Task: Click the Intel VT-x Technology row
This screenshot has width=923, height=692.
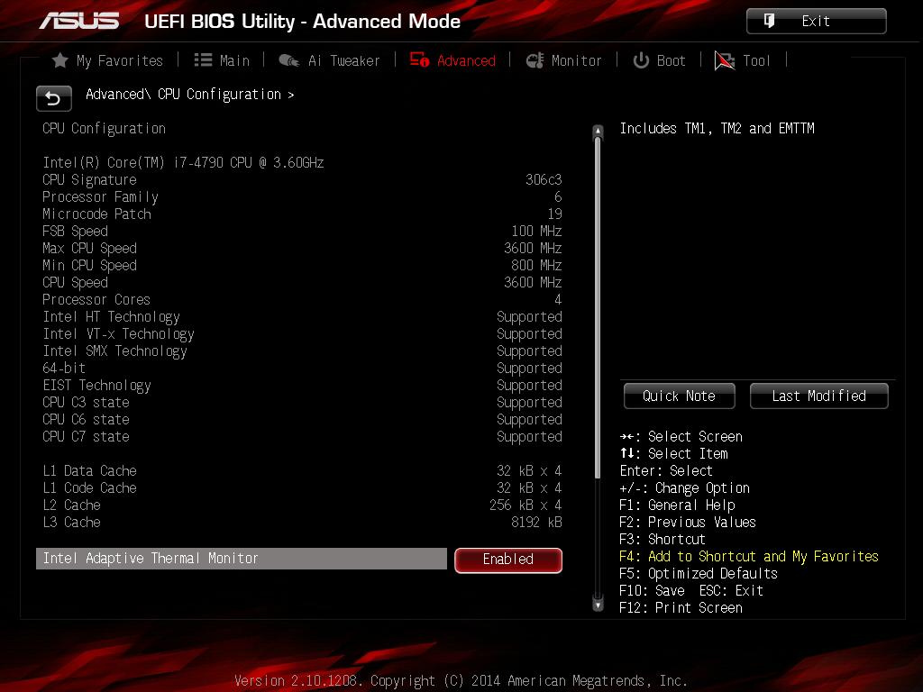Action: (302, 333)
